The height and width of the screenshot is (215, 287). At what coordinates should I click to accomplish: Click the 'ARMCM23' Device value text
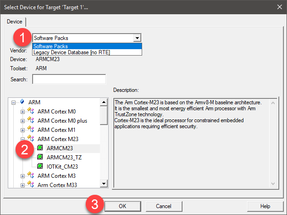click(x=48, y=59)
